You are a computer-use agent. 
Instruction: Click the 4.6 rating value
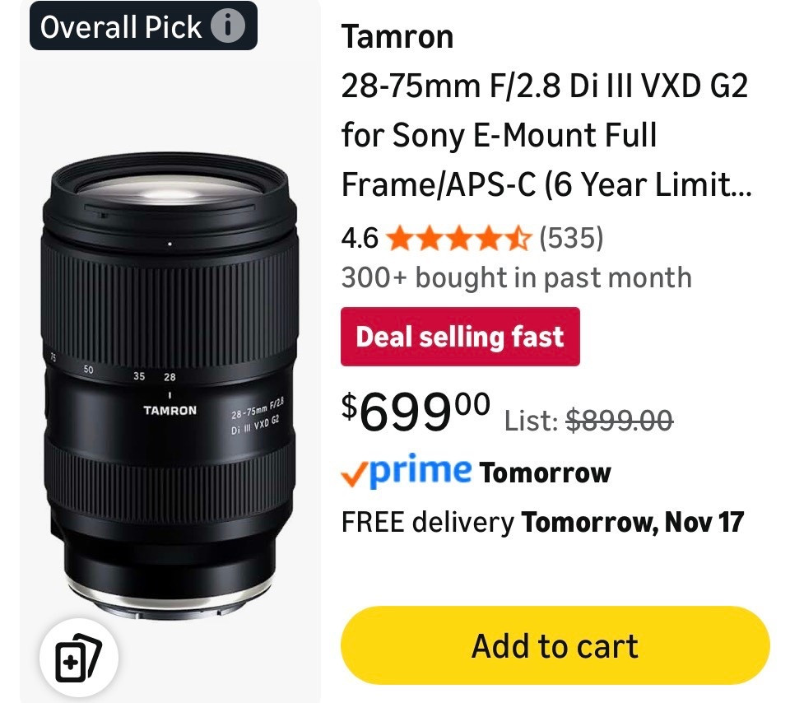tap(360, 238)
